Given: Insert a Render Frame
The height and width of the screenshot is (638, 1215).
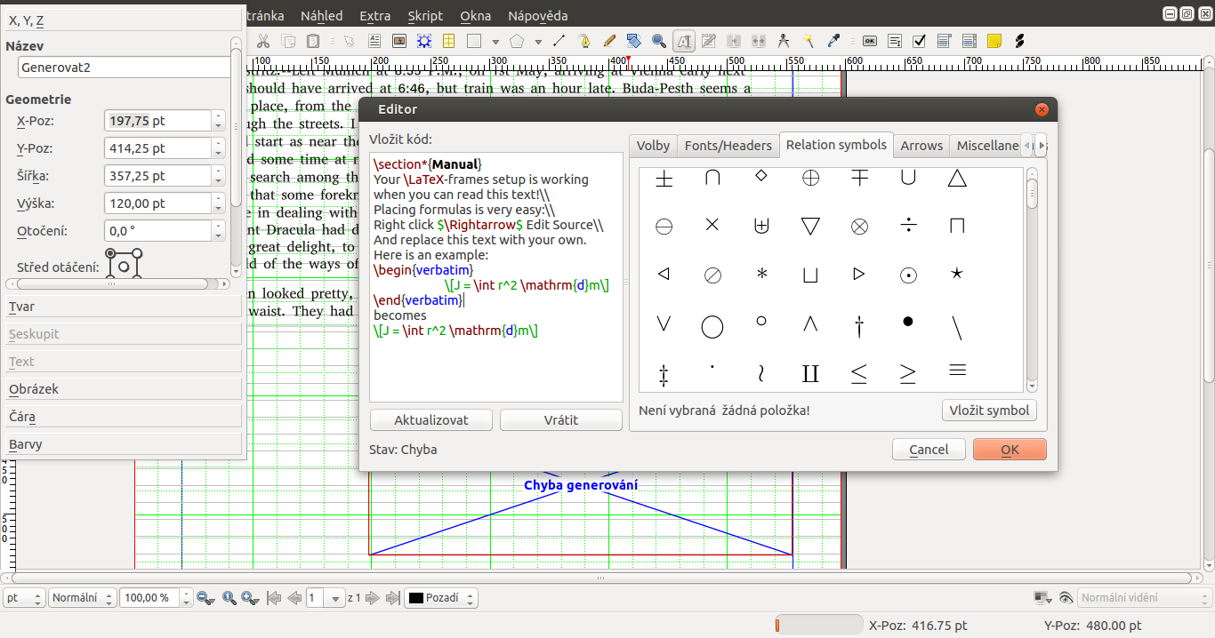Looking at the screenshot, I should click(424, 41).
